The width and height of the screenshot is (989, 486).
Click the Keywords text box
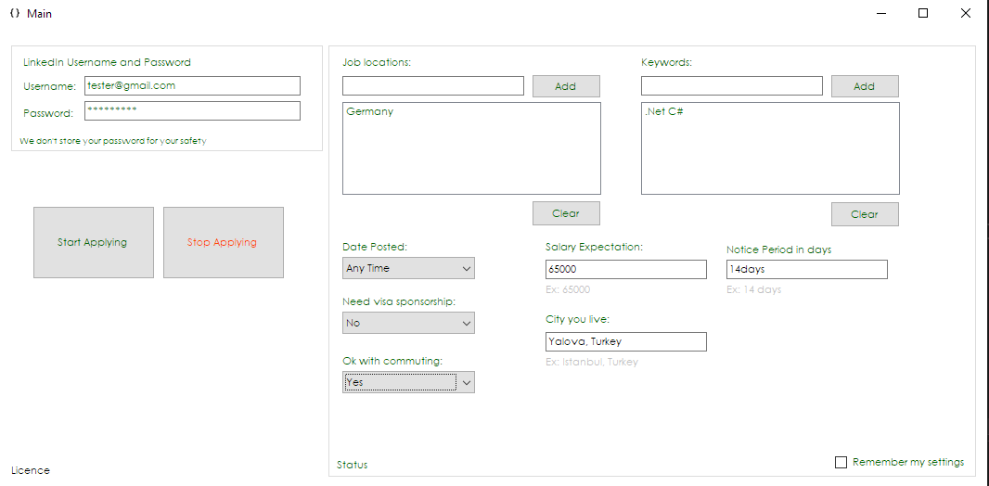pos(732,85)
